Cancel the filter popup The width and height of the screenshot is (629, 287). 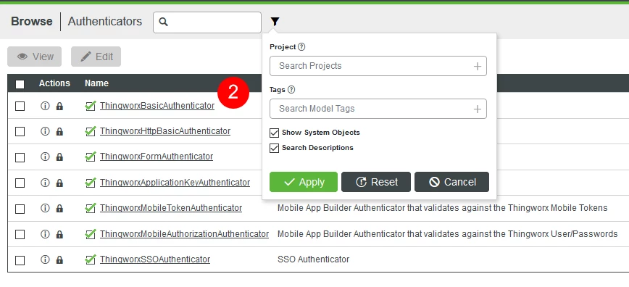(451, 182)
